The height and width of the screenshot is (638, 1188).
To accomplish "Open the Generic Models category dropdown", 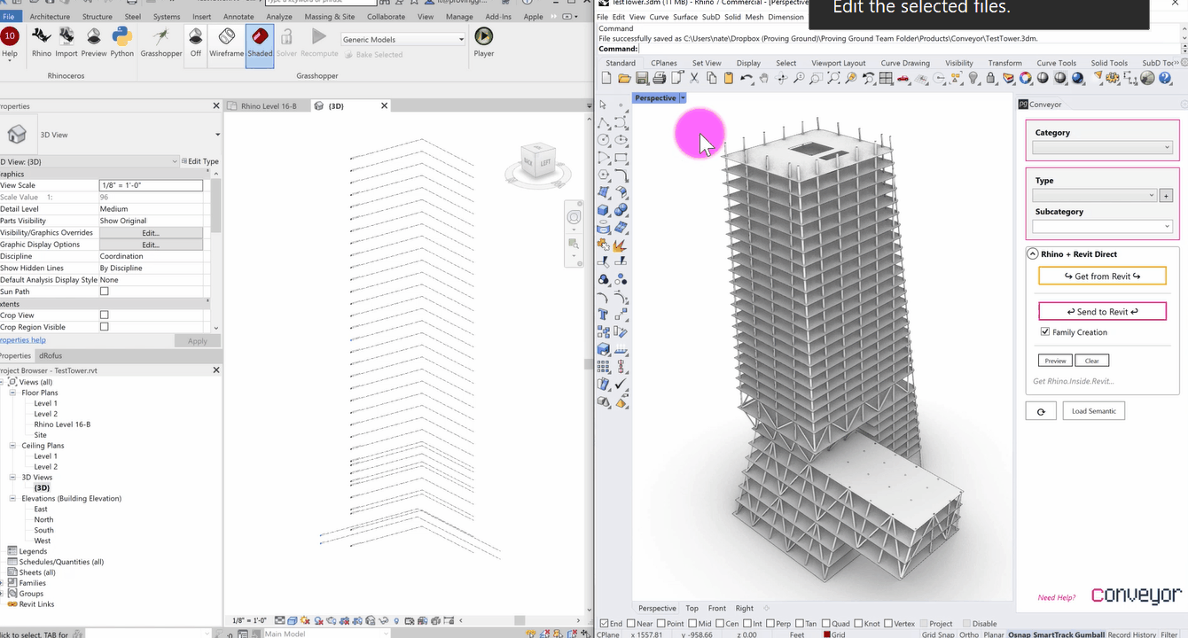I will [403, 39].
